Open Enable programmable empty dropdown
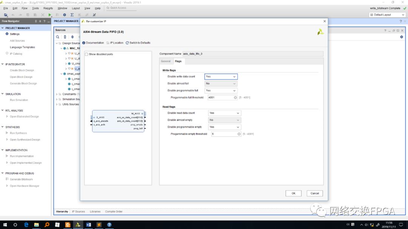408x229 pixels. (224, 127)
